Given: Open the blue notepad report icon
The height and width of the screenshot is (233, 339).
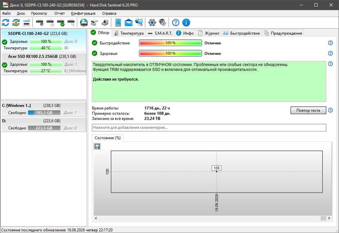Looking at the screenshot, I should [118, 22].
